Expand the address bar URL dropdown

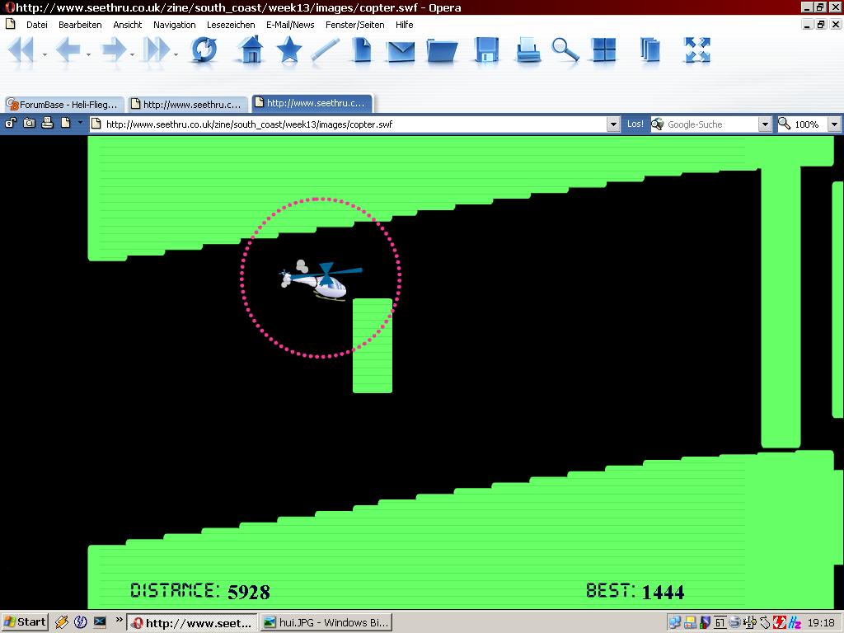[x=613, y=124]
